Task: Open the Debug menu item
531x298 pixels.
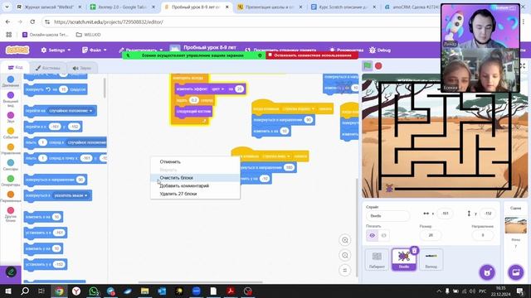Action: [380, 50]
